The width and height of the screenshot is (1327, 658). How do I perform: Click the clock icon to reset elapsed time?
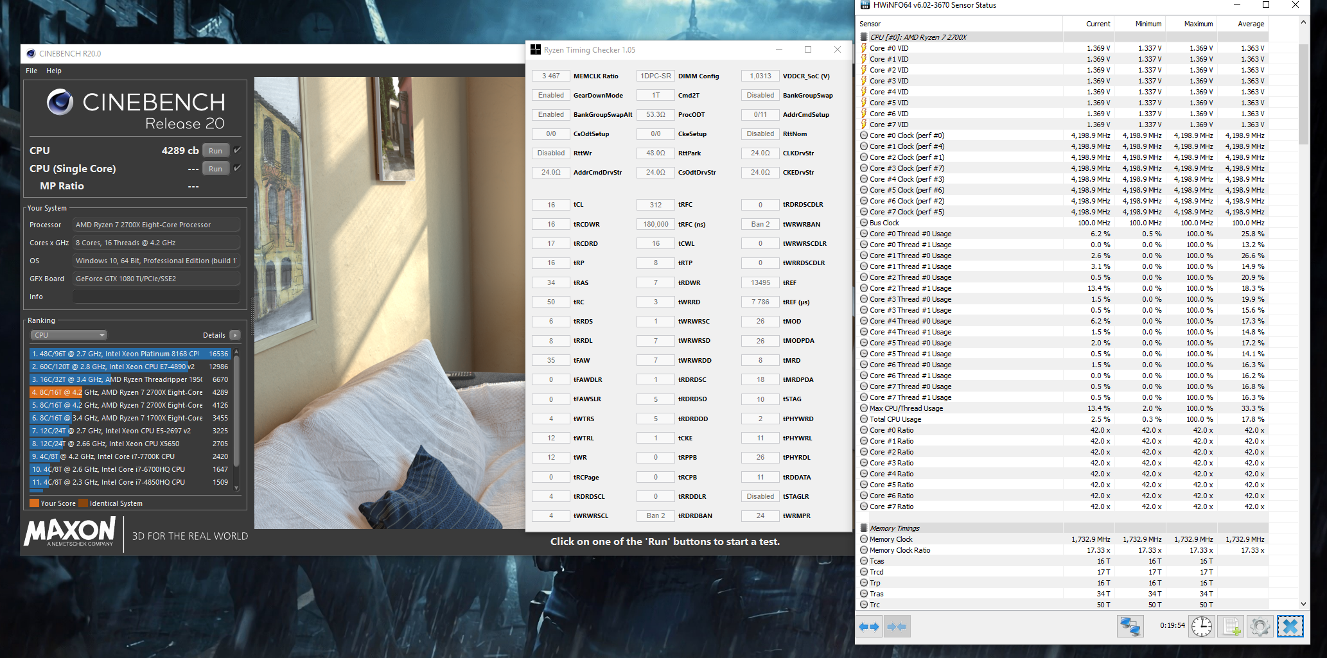click(1201, 626)
